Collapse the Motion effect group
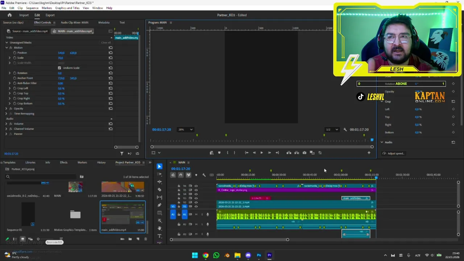Screen dimensions: 464x261 coord(7,48)
